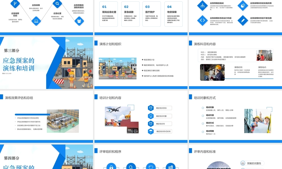
Task: Click the 确定培训目标 box
Action: tap(163, 108)
